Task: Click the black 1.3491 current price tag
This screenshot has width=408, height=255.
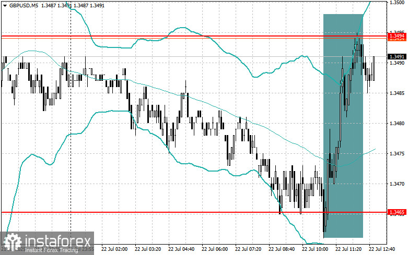Action: pos(397,57)
